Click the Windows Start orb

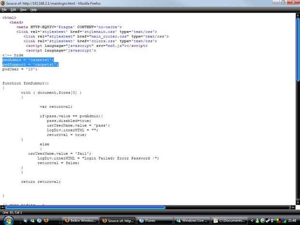point(8,221)
